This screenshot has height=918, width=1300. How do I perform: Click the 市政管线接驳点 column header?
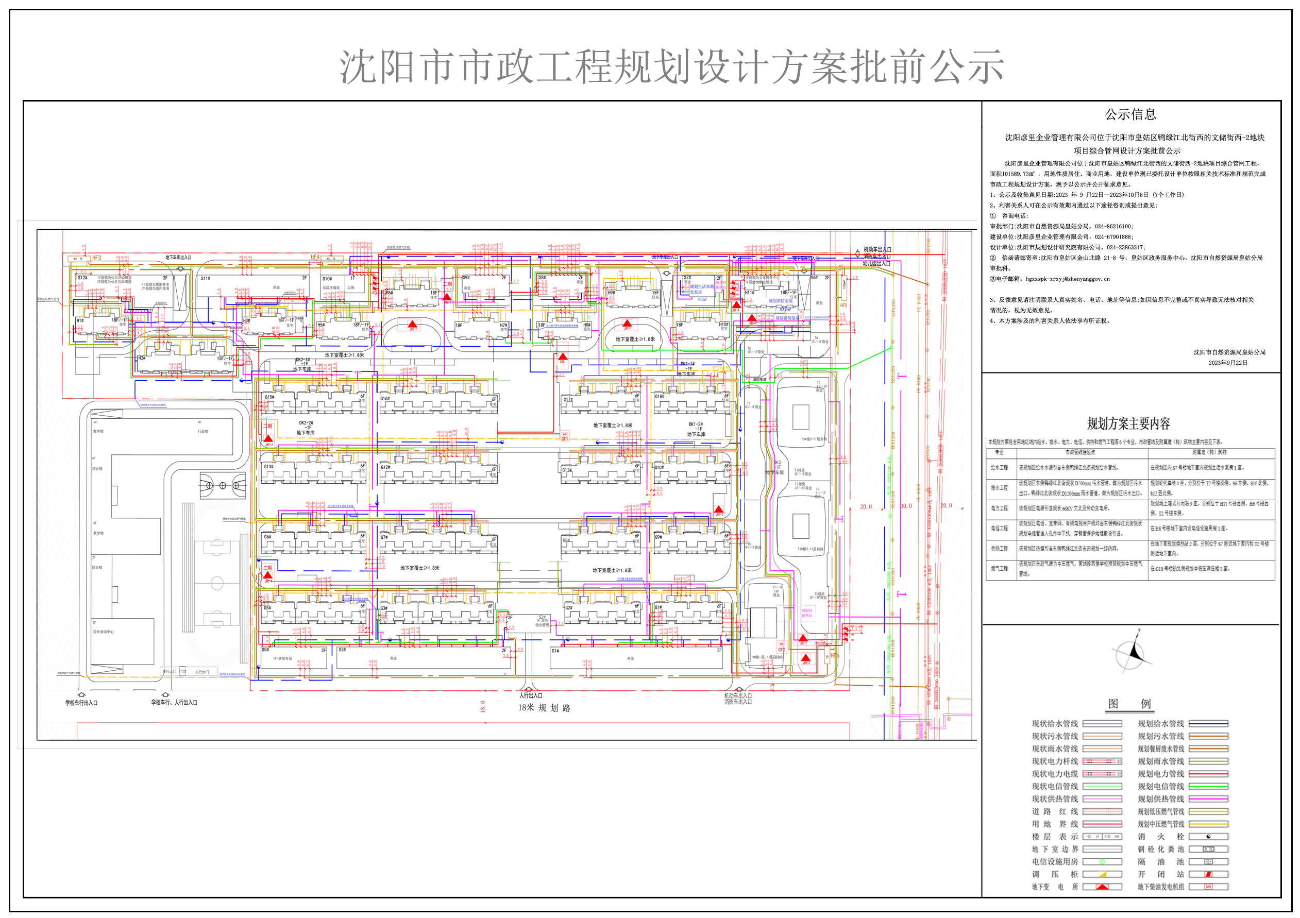[1080, 452]
